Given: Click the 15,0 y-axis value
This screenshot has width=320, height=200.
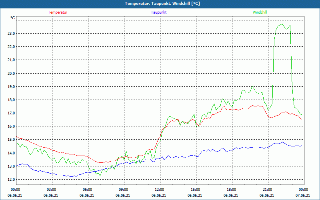Looking at the screenshot, I should 11,140.
